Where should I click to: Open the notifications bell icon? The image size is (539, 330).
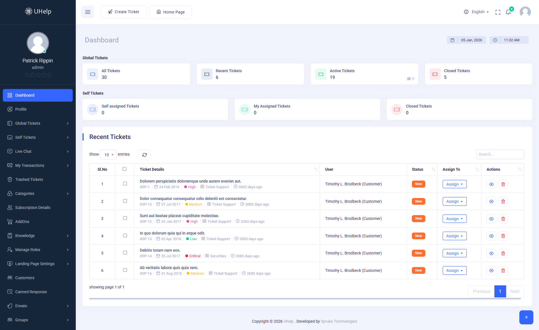coord(508,12)
